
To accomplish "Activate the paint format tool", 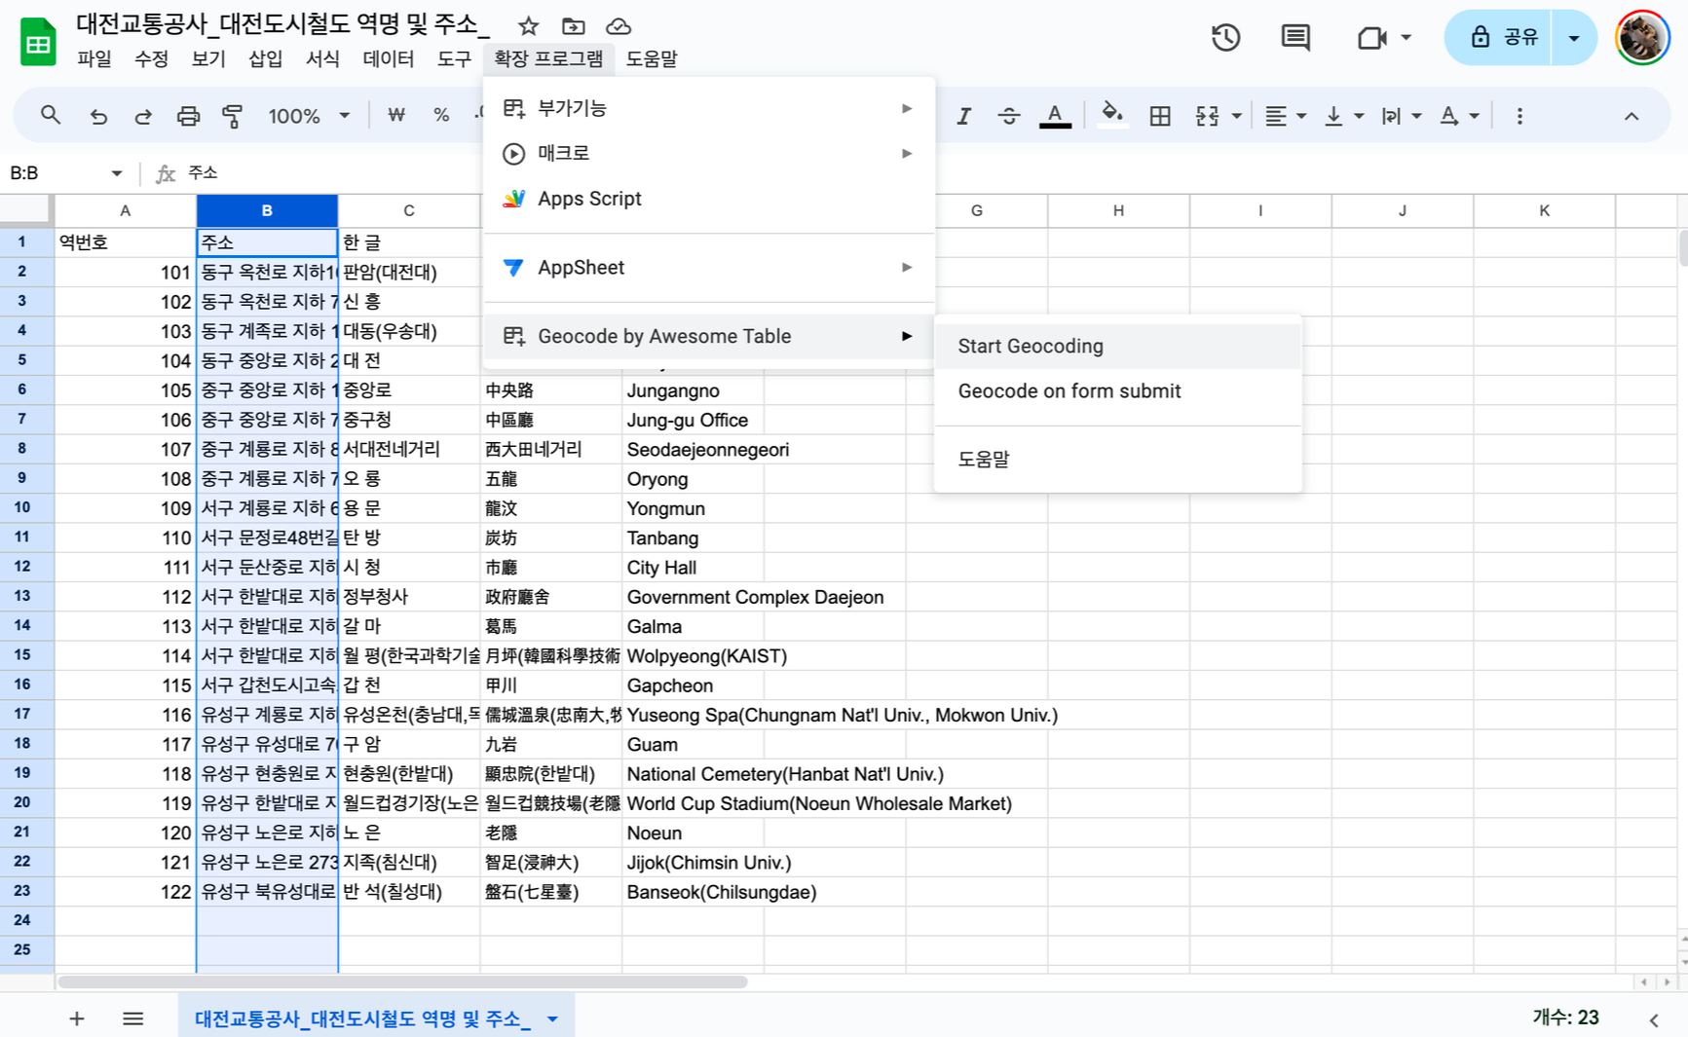I will (x=233, y=116).
